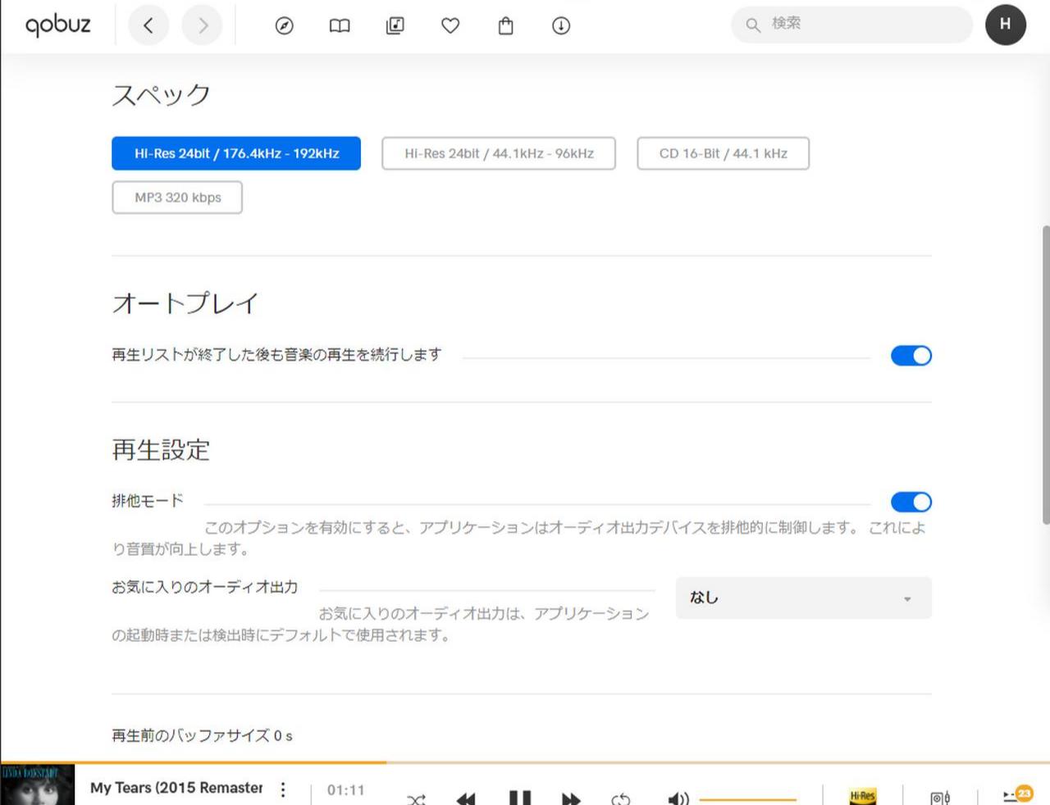This screenshot has height=805, width=1050.
Task: Open the Discover compass icon
Action: tap(284, 25)
